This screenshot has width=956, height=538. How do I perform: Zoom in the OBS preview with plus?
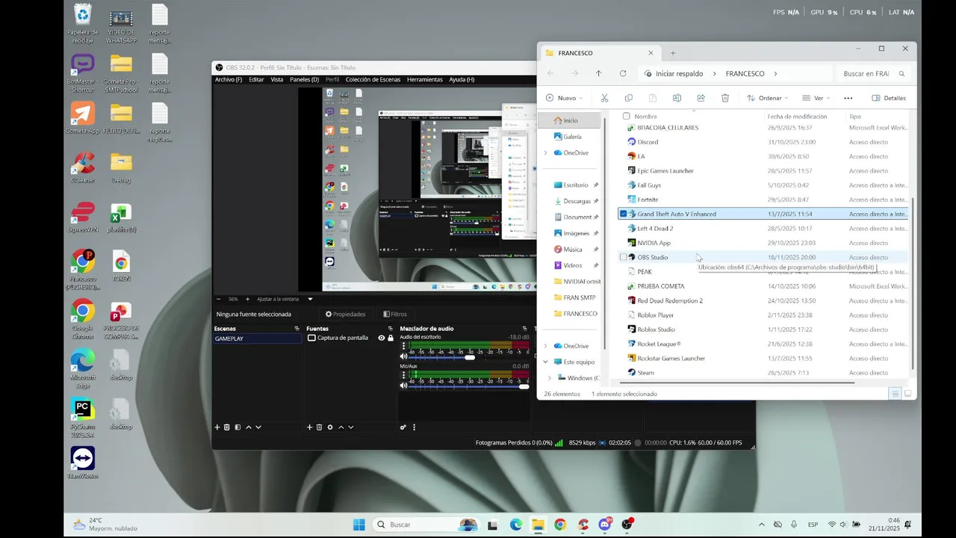tap(247, 299)
